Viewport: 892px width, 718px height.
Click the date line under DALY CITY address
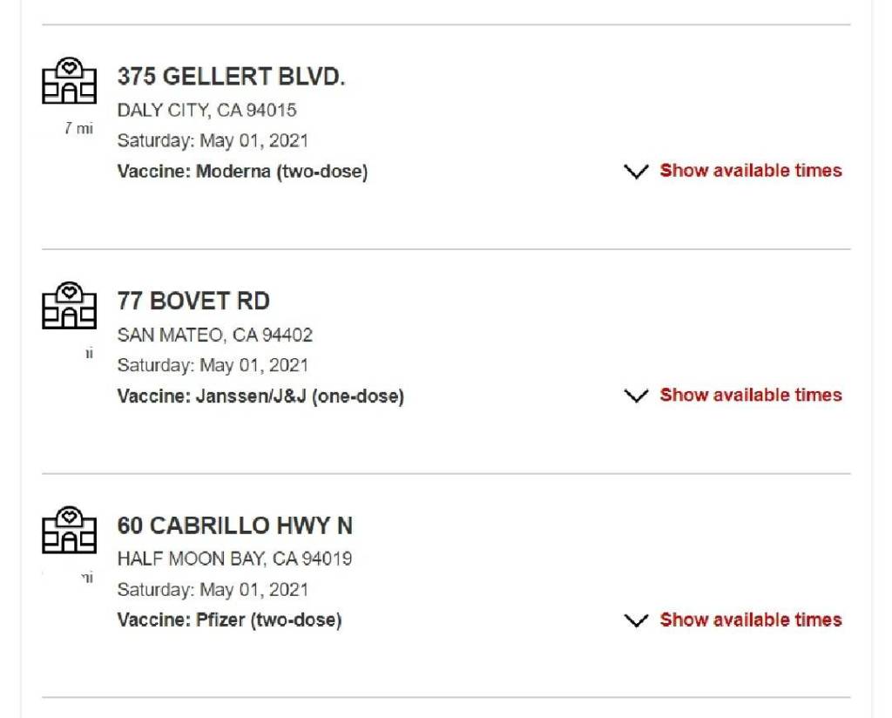(x=213, y=140)
